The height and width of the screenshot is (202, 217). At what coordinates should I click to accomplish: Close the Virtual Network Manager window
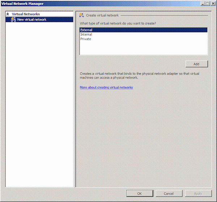[213, 4]
